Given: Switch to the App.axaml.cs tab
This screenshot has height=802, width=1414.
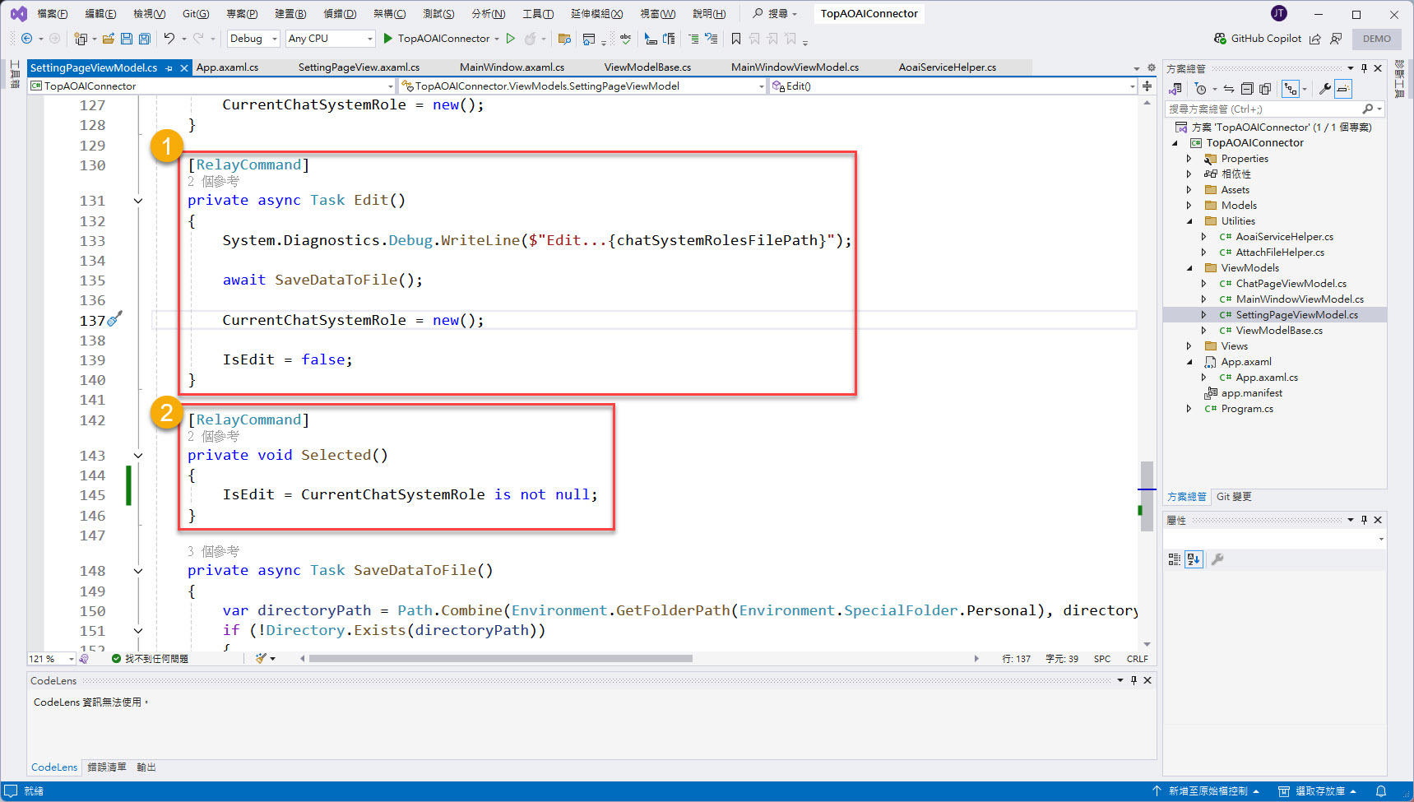Looking at the screenshot, I should 227,67.
